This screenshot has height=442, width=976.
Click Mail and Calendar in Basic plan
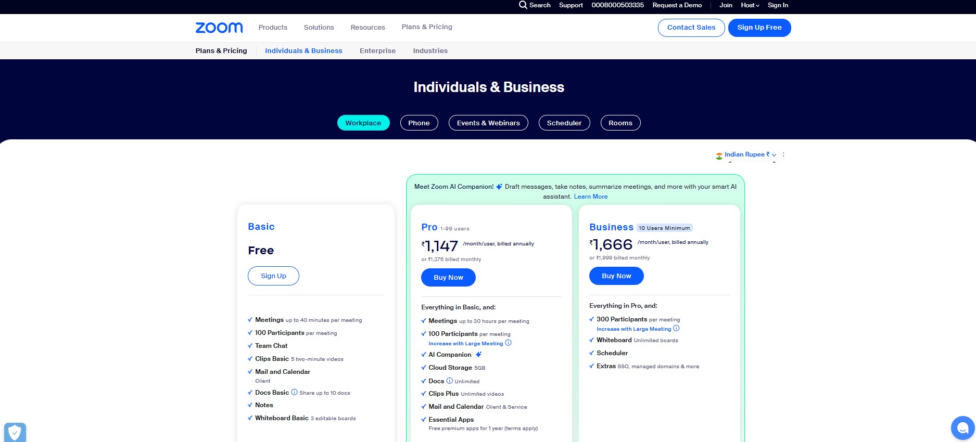click(x=283, y=372)
